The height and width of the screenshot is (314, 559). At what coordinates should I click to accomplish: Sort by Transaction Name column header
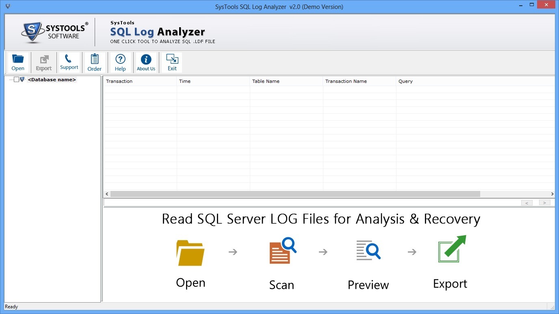tap(360, 81)
